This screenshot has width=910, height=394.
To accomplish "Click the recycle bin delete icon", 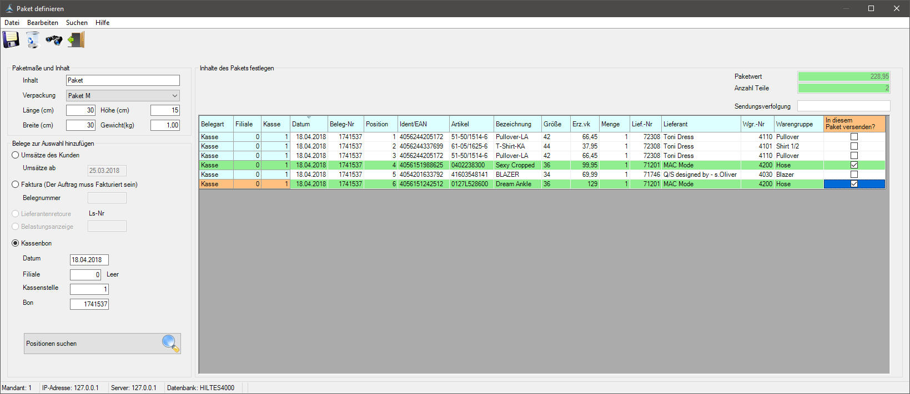I will (33, 40).
